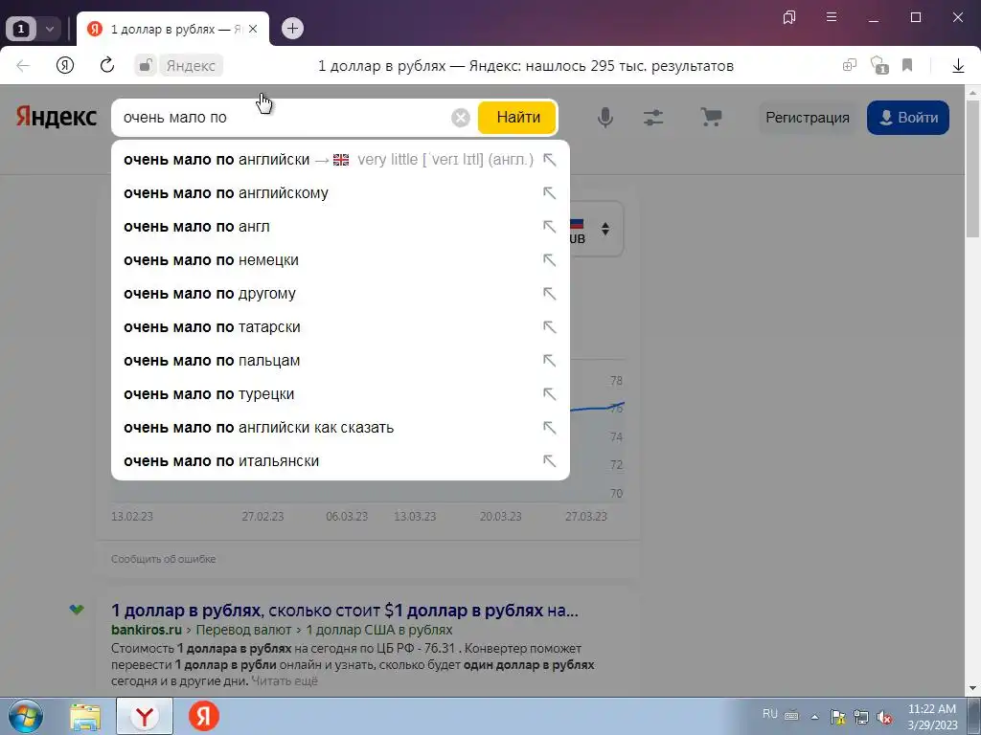Click into the search field 'очень мало по'

coord(282,118)
